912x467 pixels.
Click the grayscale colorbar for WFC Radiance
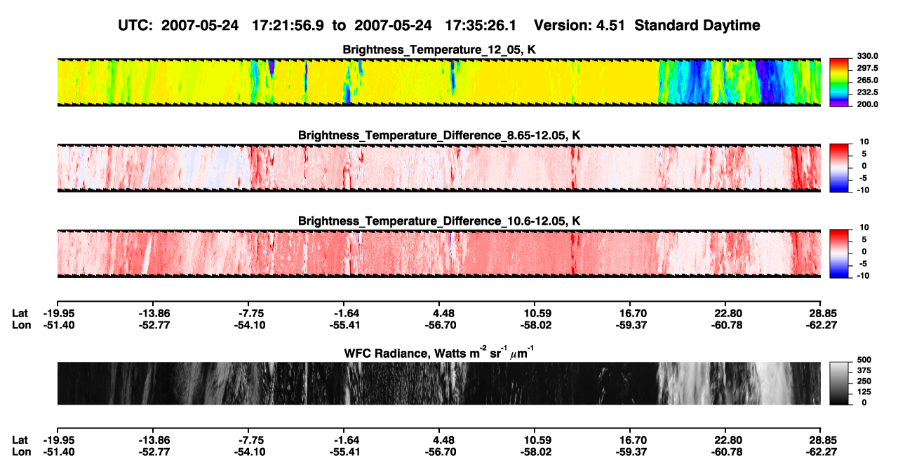click(839, 383)
